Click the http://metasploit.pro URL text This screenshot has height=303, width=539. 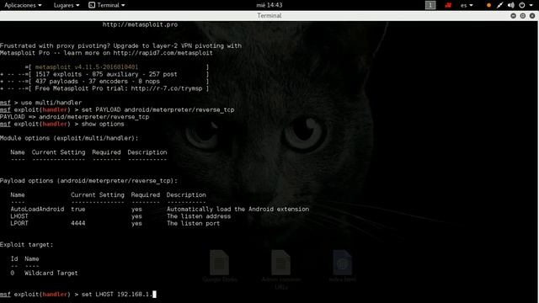click(x=140, y=24)
